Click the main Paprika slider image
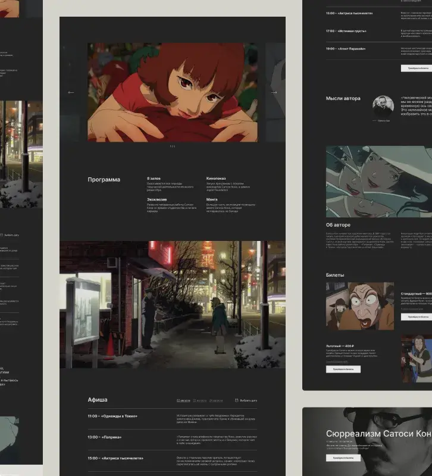This screenshot has height=476, width=432. 173,92
